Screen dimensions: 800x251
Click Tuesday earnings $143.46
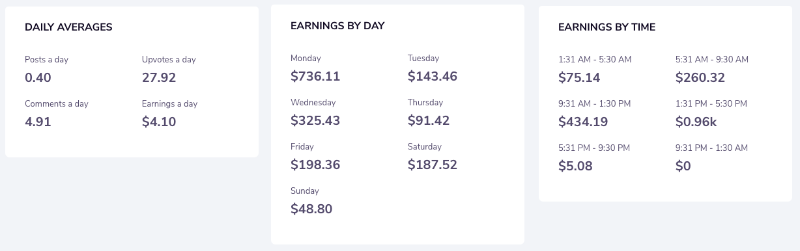pos(433,77)
